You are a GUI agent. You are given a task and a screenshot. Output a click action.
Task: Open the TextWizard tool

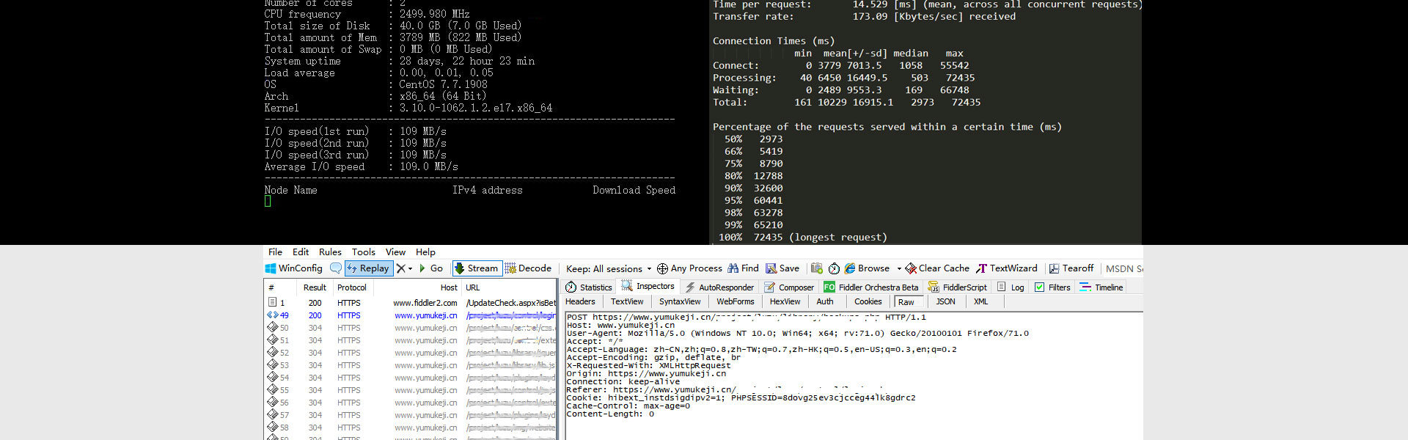(1007, 268)
